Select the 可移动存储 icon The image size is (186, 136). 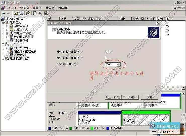pos(11,48)
